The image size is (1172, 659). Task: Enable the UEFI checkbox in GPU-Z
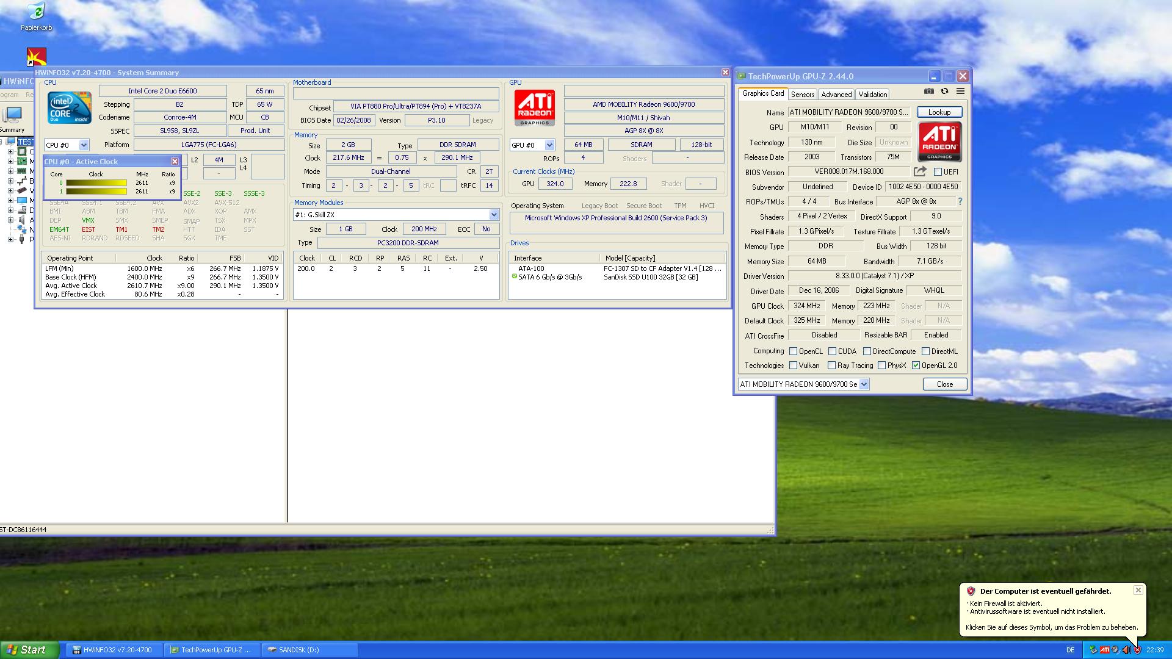(x=937, y=171)
